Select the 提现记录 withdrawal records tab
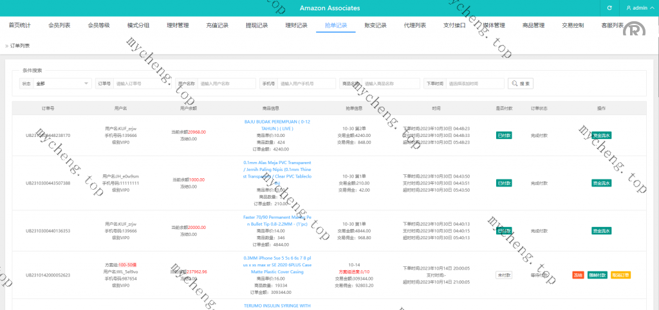This screenshot has height=310, width=659. 257,26
